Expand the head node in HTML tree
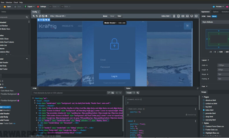 [x=35, y=101]
